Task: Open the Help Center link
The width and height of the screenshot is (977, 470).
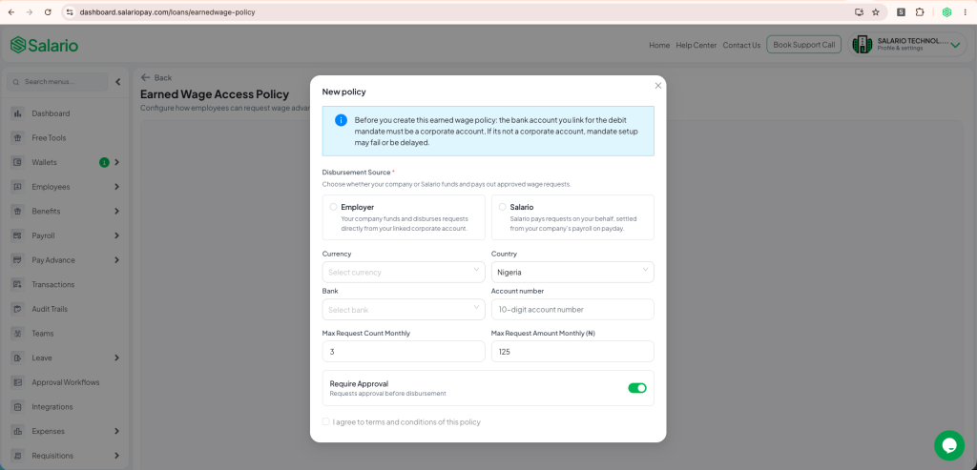Action: click(696, 45)
